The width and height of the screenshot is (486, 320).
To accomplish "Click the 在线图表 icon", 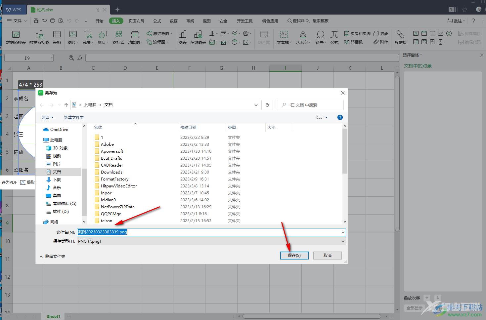I will tap(198, 38).
